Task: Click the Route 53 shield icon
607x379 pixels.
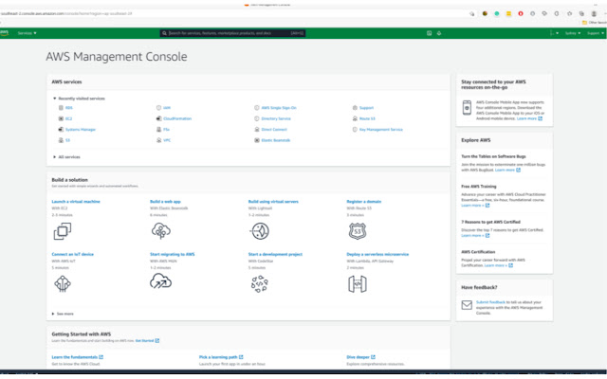Action: click(358, 231)
